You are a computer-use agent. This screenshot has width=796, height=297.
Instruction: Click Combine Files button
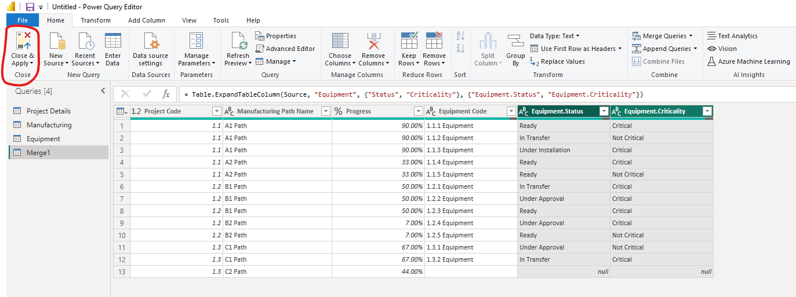coord(658,61)
